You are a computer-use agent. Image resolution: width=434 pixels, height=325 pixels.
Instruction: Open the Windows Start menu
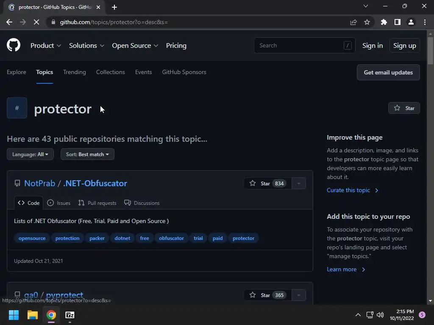coord(14,315)
